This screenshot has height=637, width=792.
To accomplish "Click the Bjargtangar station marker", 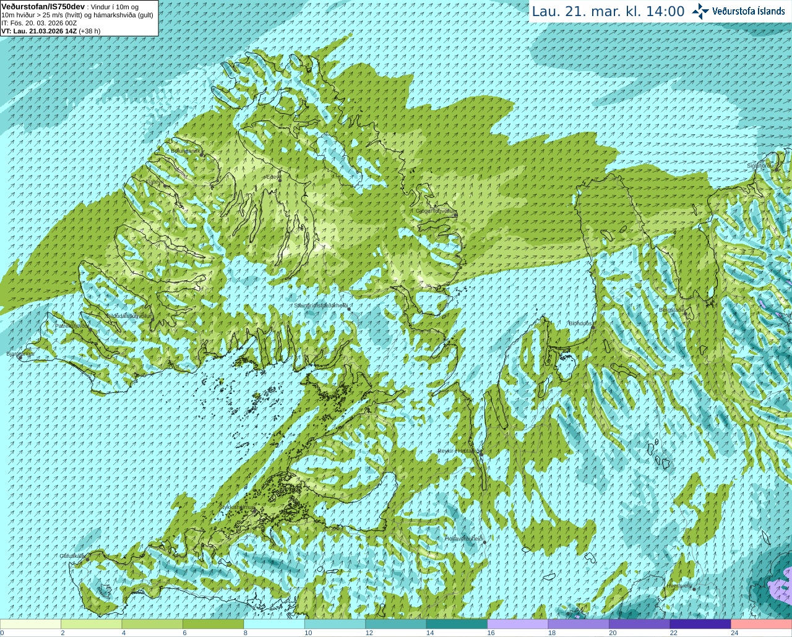I will [x=20, y=357].
